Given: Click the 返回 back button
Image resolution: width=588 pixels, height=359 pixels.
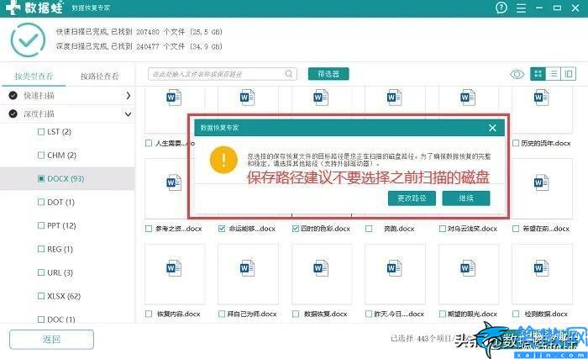Looking at the screenshot, I should coord(51,340).
